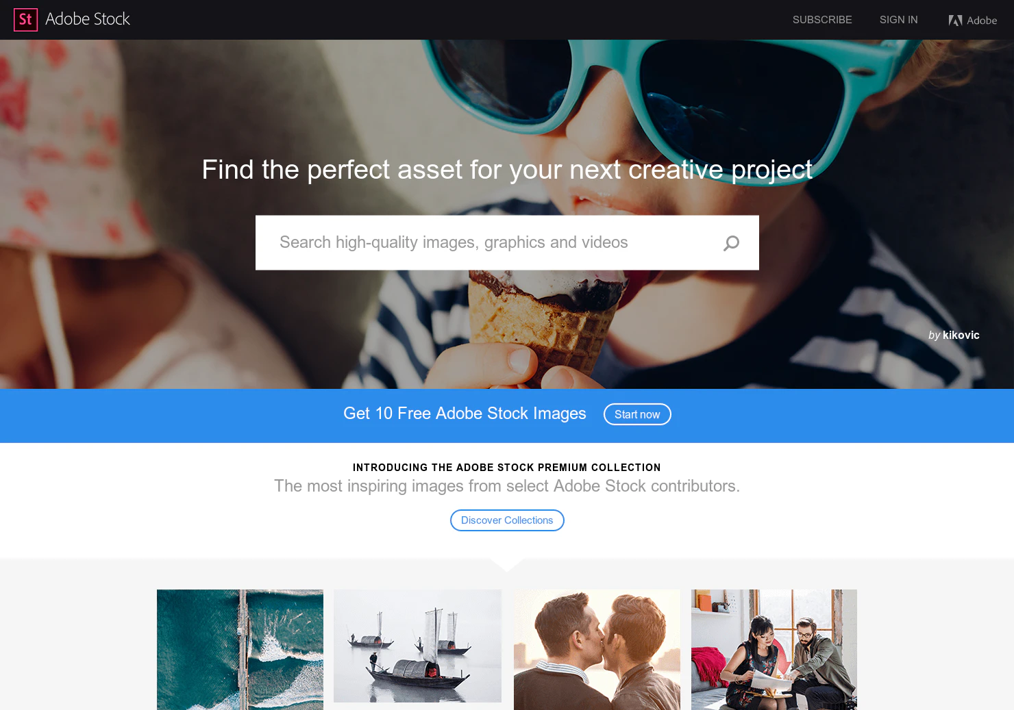Click the Discover Collections button
The height and width of the screenshot is (710, 1014).
507,520
